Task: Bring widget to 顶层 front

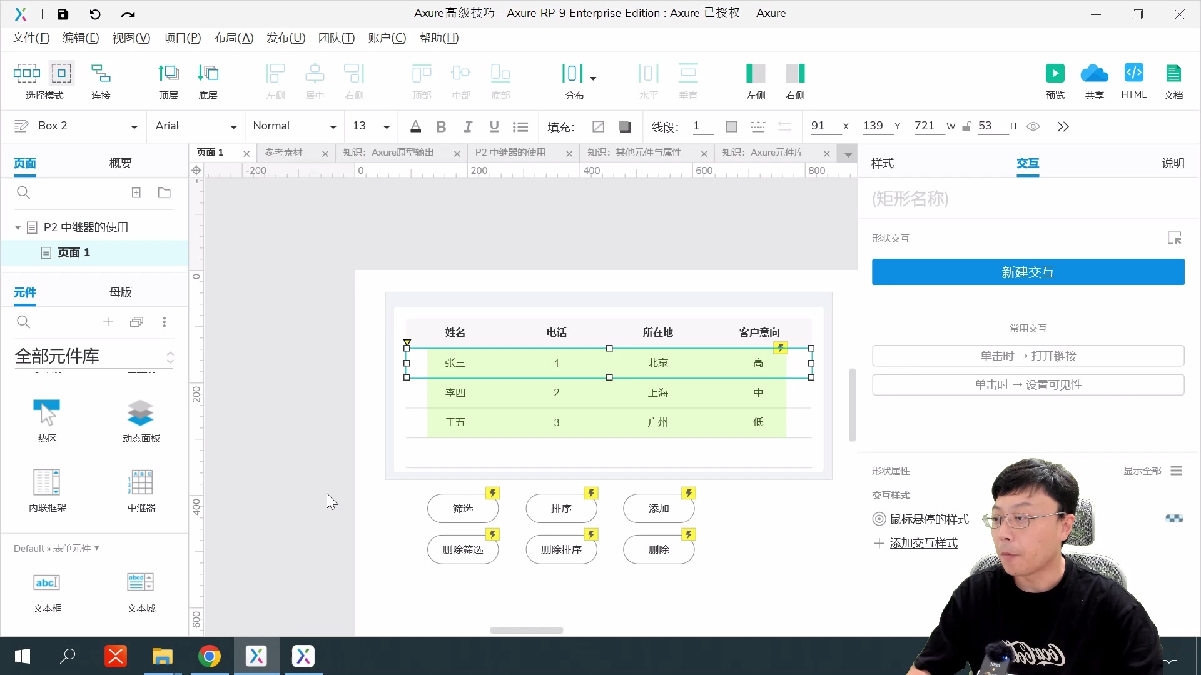Action: point(168,80)
